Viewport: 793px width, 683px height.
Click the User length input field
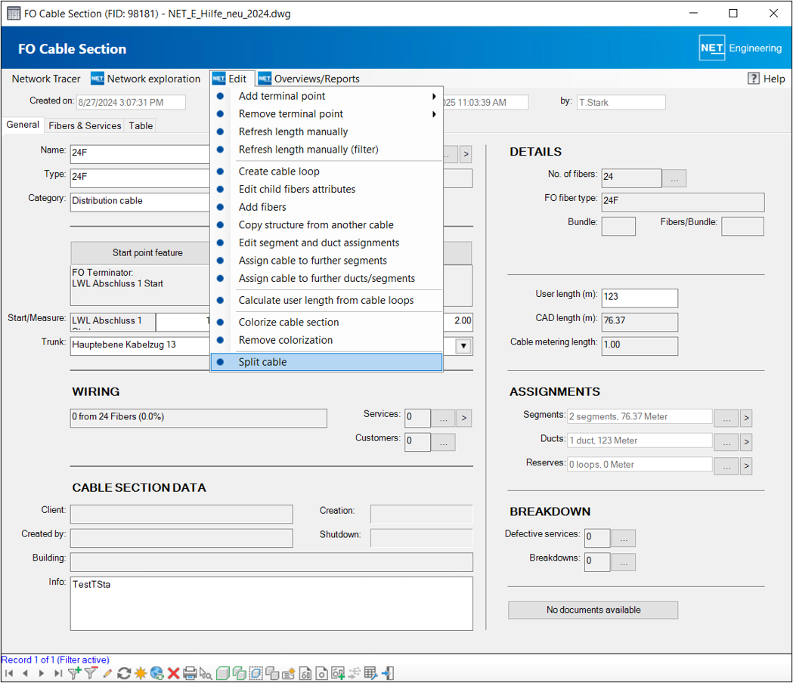(640, 298)
